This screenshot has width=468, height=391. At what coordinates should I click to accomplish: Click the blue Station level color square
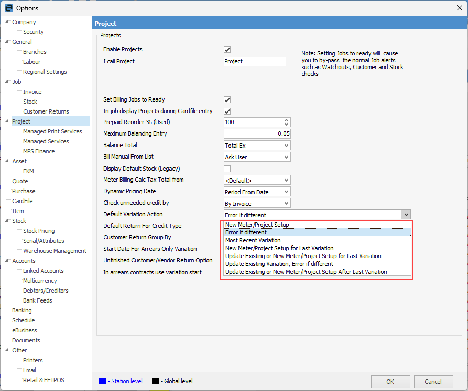click(x=102, y=381)
